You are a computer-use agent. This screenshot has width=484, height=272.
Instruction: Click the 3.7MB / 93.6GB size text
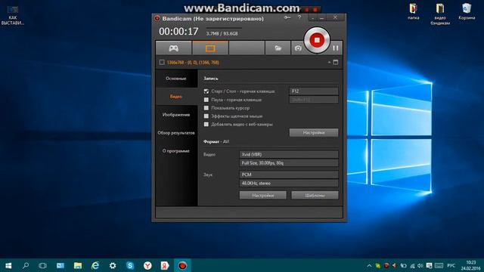pyautogui.click(x=222, y=33)
